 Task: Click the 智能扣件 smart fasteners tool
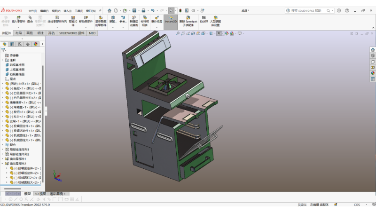pos(73,21)
